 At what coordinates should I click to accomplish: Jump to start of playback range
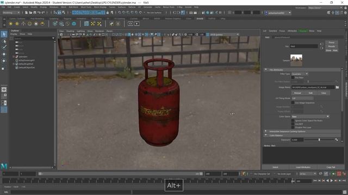[x=315, y=181]
